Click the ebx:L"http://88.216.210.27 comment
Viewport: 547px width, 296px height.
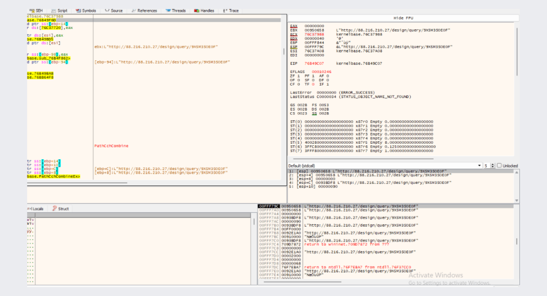pos(156,47)
